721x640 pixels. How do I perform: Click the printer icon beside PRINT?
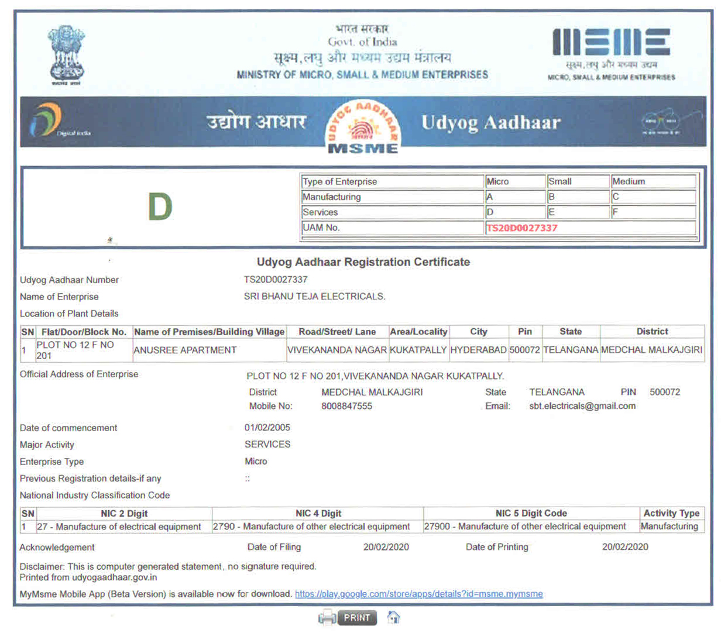tap(327, 618)
